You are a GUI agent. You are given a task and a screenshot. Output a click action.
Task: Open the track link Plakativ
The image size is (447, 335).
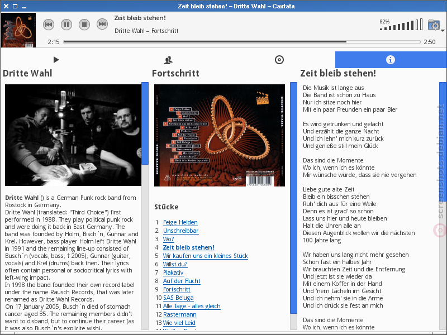(x=173, y=272)
